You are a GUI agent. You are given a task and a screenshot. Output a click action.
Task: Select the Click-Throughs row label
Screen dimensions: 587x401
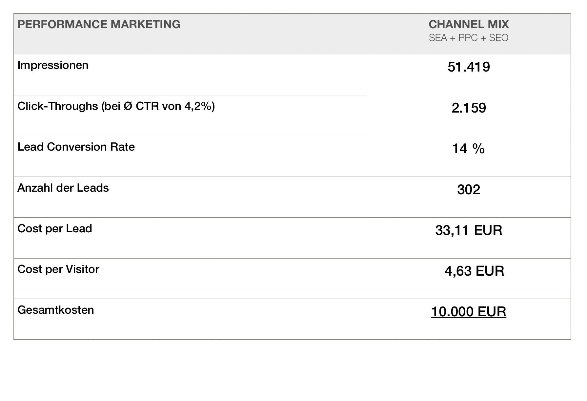[x=116, y=106]
